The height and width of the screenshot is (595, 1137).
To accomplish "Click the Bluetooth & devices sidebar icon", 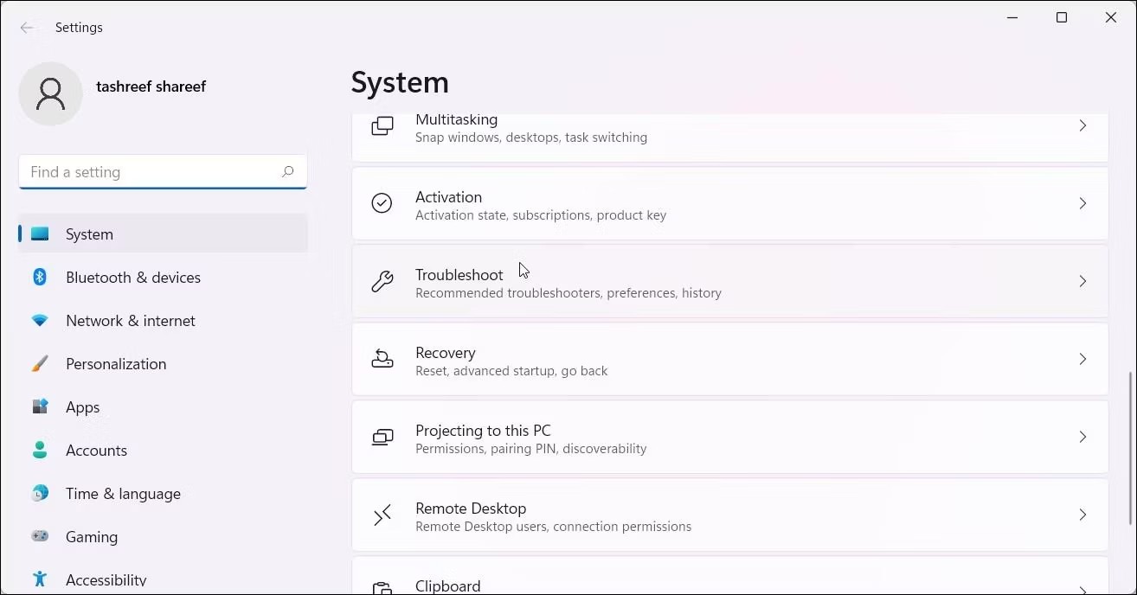I will click(40, 277).
